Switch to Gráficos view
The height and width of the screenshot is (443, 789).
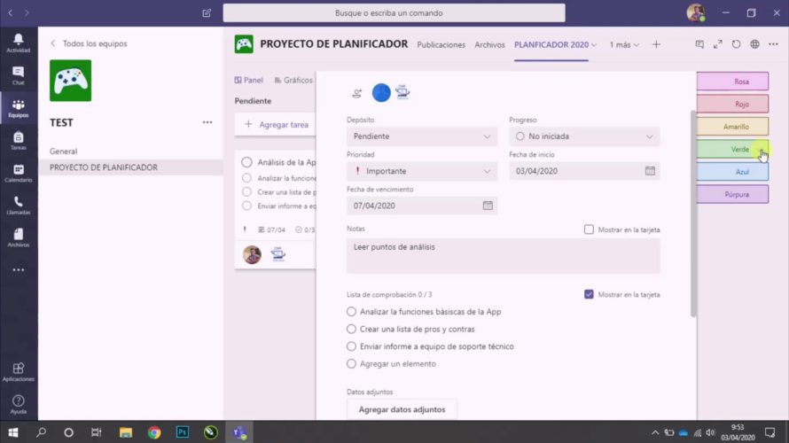[293, 80]
